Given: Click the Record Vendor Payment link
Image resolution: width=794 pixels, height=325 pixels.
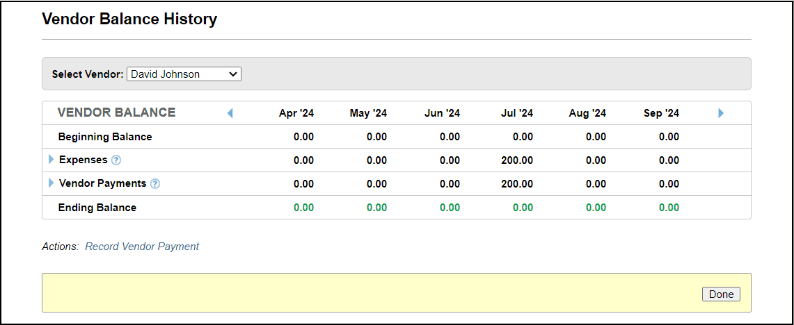Looking at the screenshot, I should tap(142, 247).
